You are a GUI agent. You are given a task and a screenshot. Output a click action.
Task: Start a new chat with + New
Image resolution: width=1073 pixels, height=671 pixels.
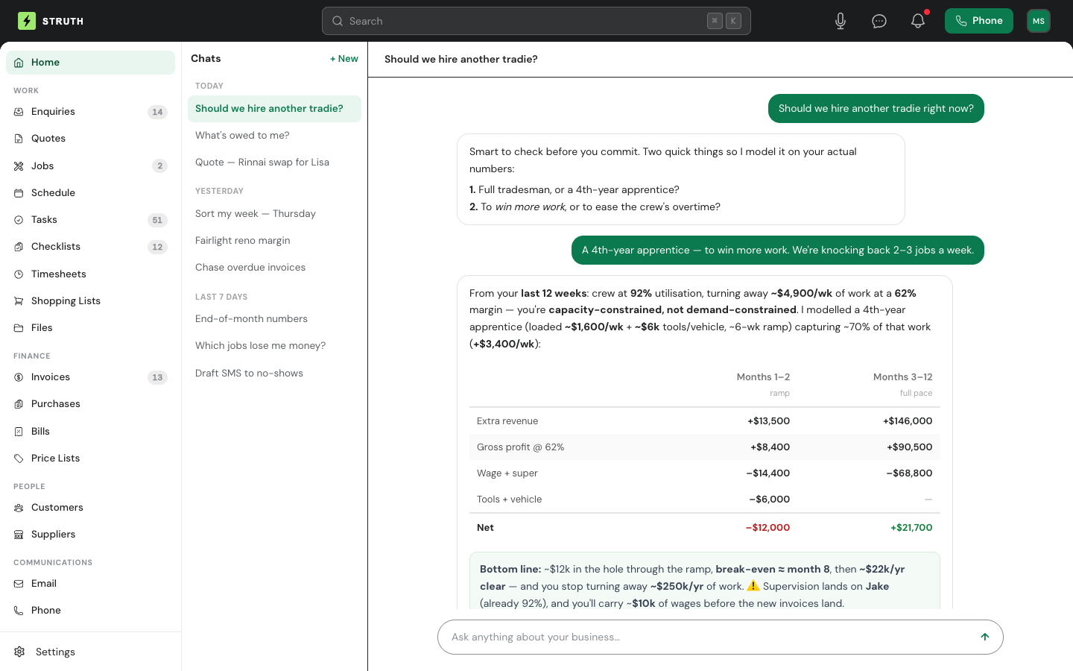pos(344,58)
